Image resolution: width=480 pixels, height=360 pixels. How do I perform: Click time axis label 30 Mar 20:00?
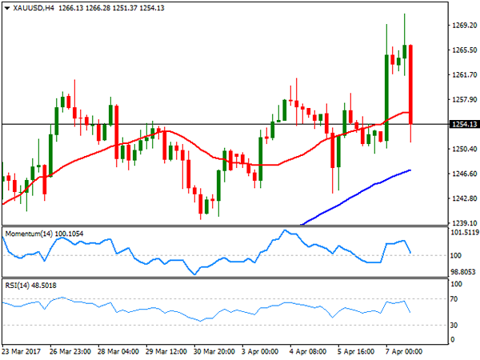(x=214, y=351)
